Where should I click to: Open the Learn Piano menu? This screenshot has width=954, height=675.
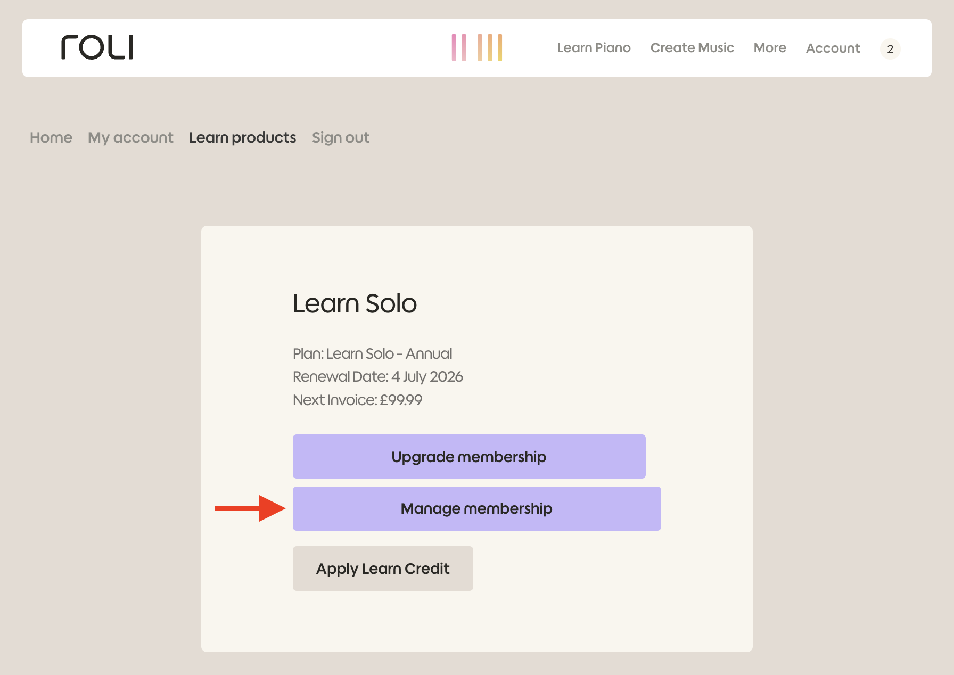[594, 48]
